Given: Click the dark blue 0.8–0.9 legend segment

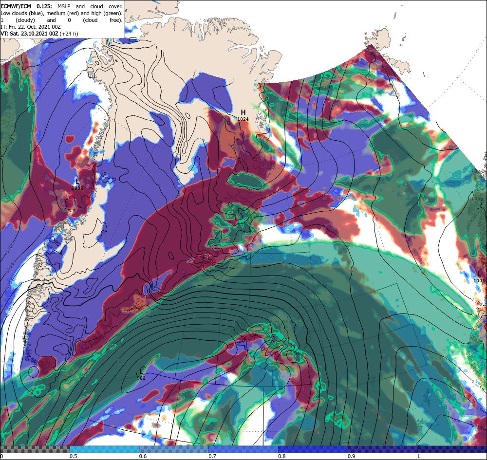Looking at the screenshot, I should (313, 449).
